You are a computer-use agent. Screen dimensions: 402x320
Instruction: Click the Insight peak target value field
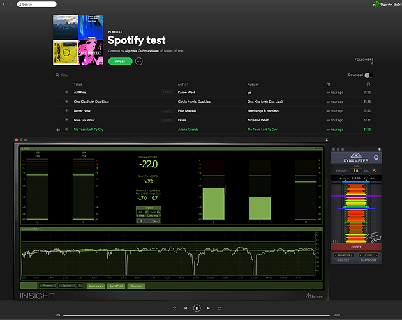click(x=140, y=211)
